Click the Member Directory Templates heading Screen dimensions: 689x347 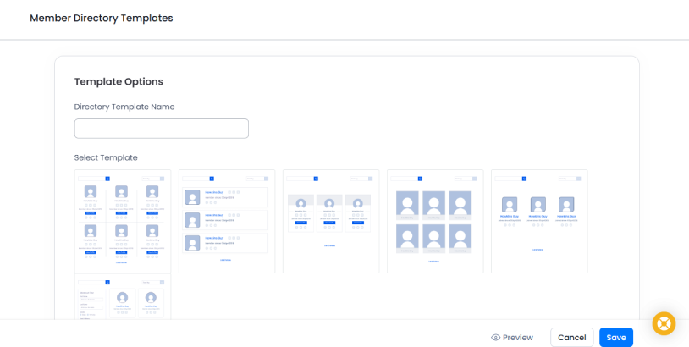[x=102, y=18]
